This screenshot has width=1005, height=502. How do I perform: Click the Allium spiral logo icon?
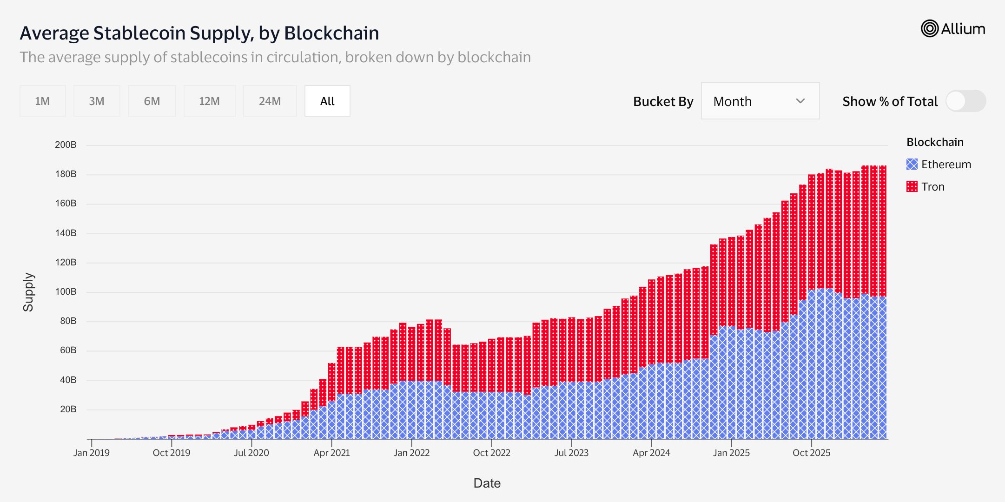930,28
